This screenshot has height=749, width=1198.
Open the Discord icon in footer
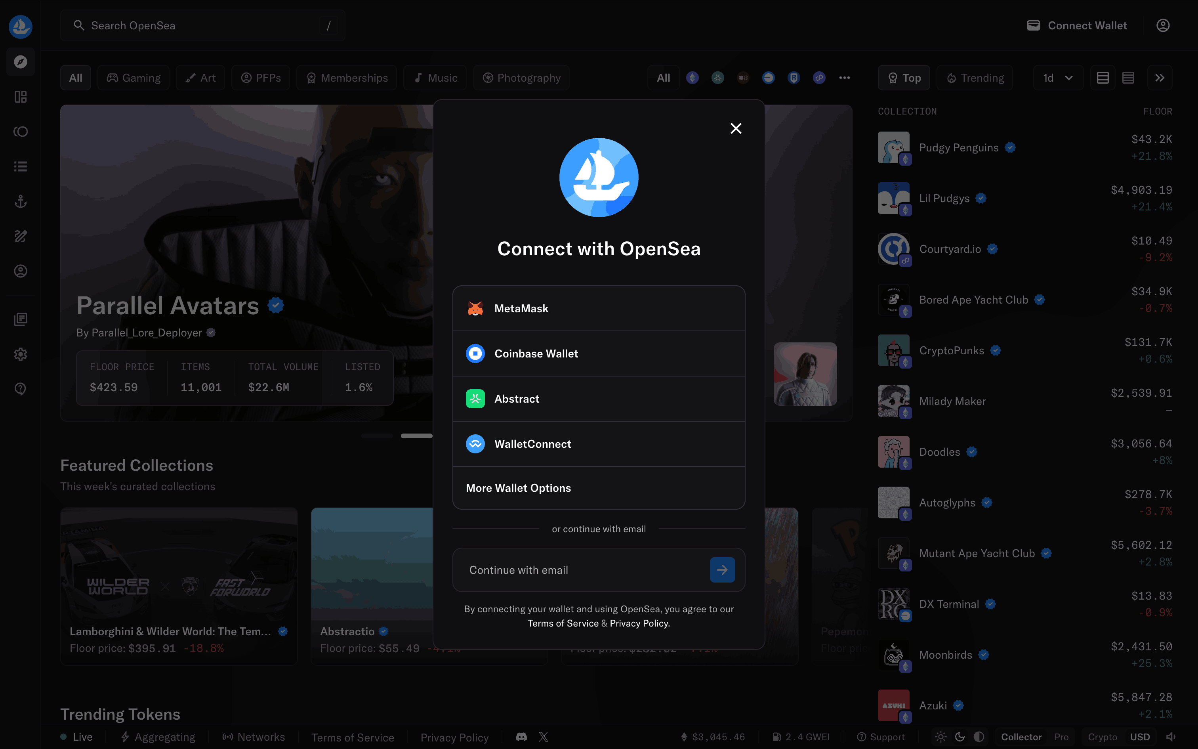click(521, 737)
